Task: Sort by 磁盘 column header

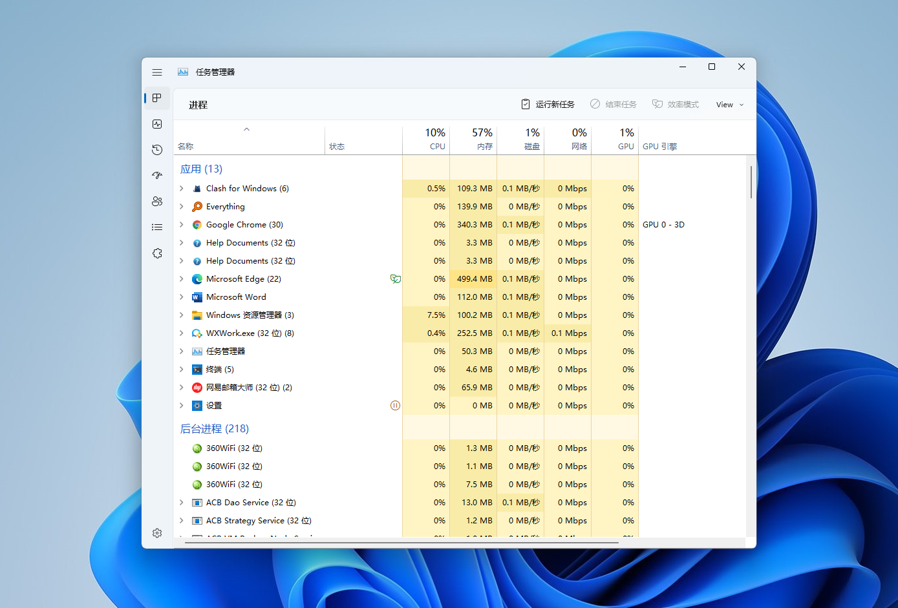Action: coord(520,139)
